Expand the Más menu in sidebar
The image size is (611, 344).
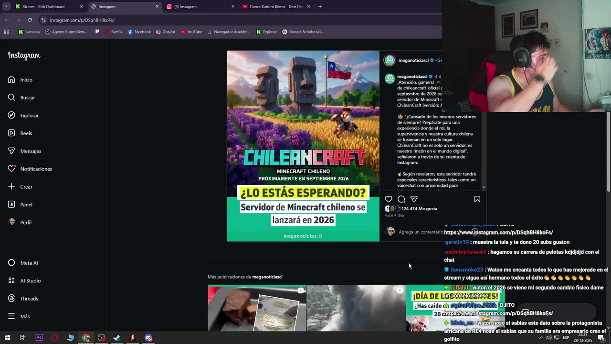tap(19, 316)
